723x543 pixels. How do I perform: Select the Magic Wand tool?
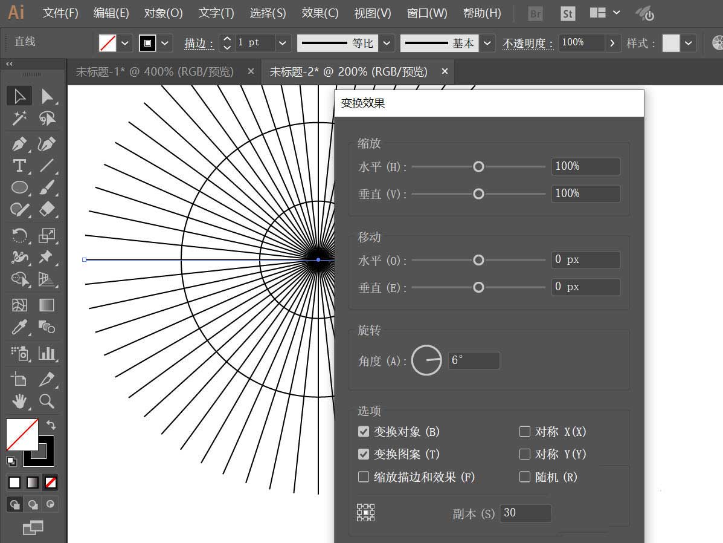(19, 118)
